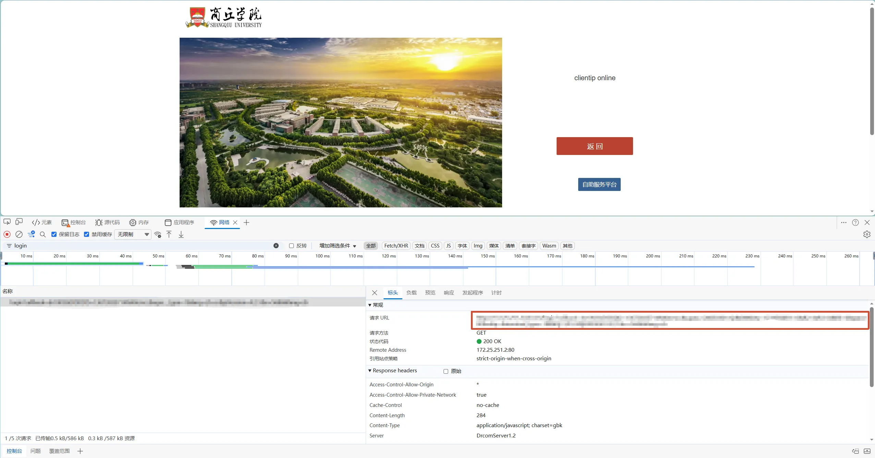Click the record network log icon

(7, 234)
